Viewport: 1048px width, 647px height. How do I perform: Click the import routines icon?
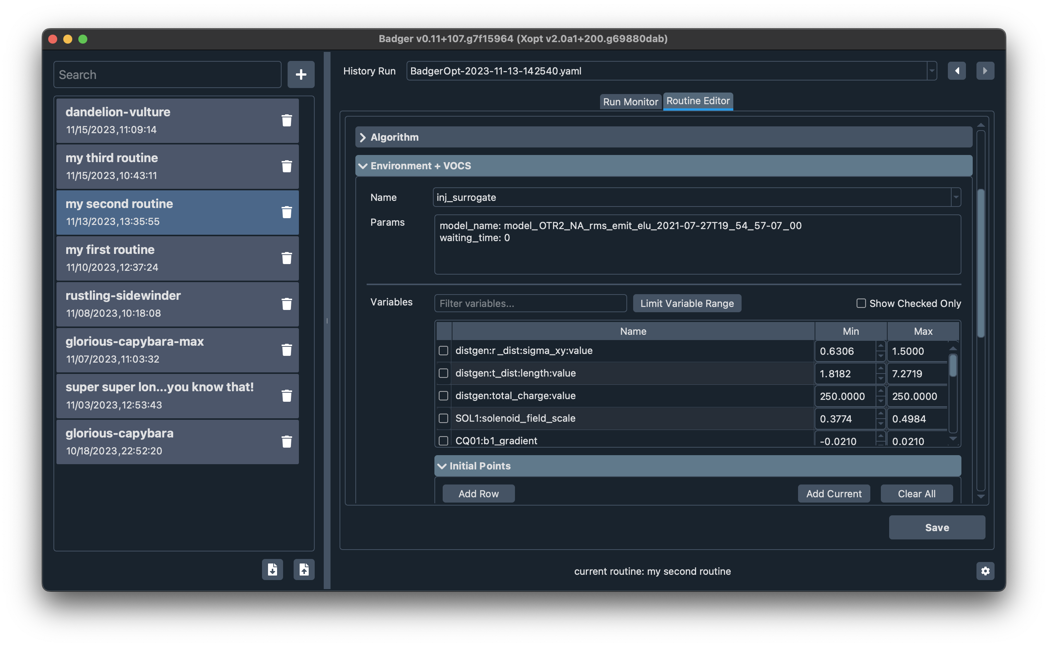tap(272, 570)
